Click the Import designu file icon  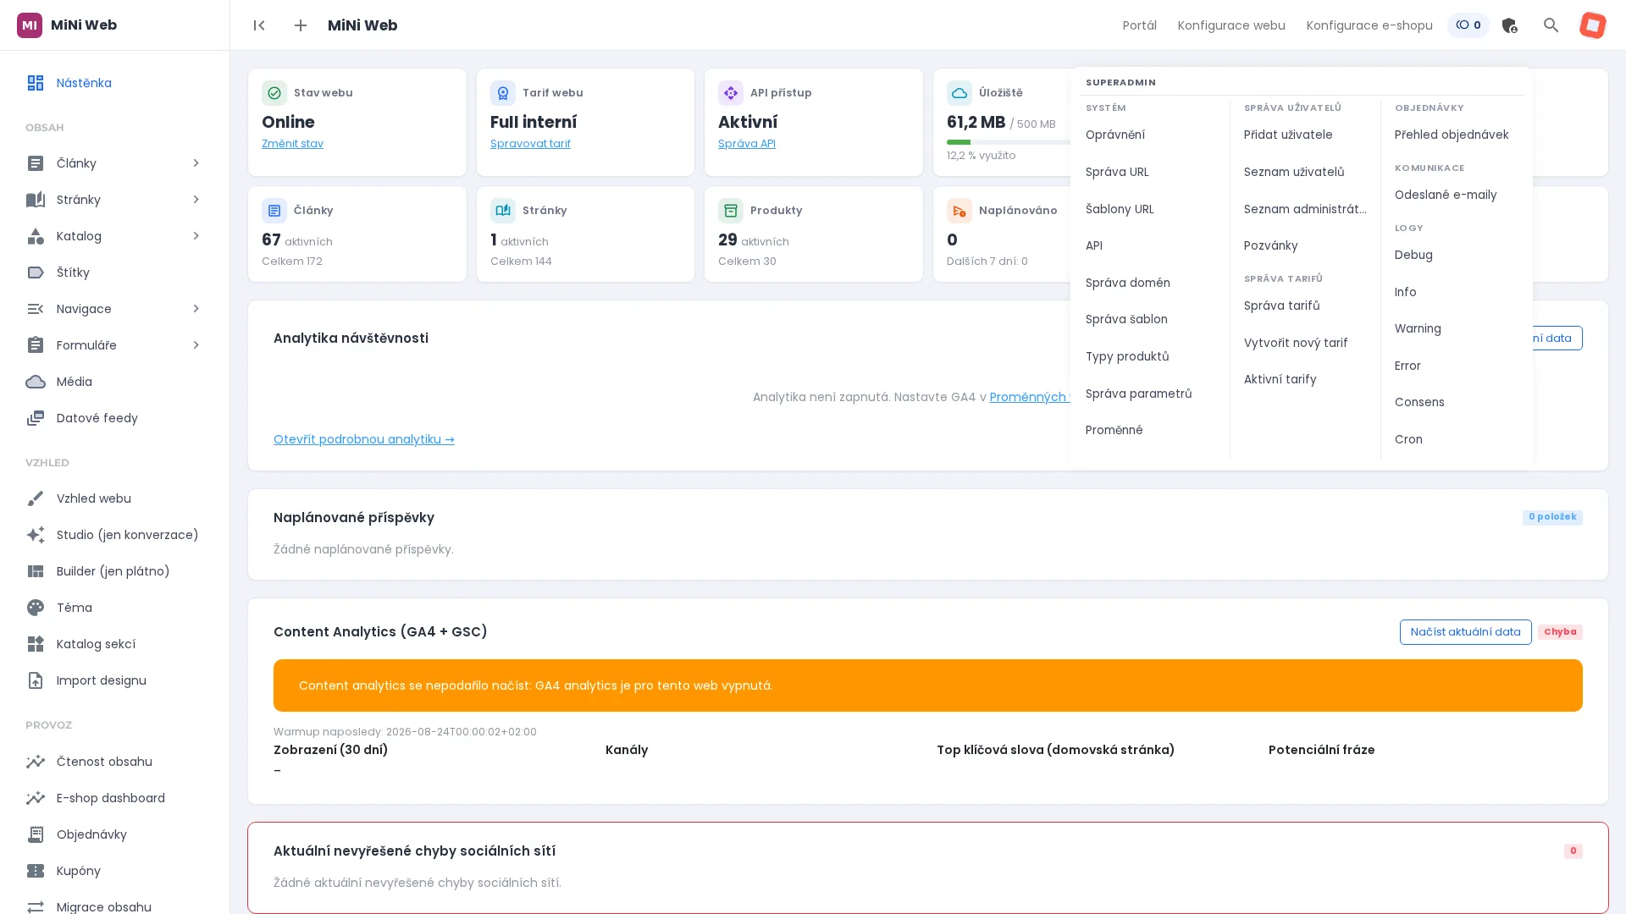36,680
